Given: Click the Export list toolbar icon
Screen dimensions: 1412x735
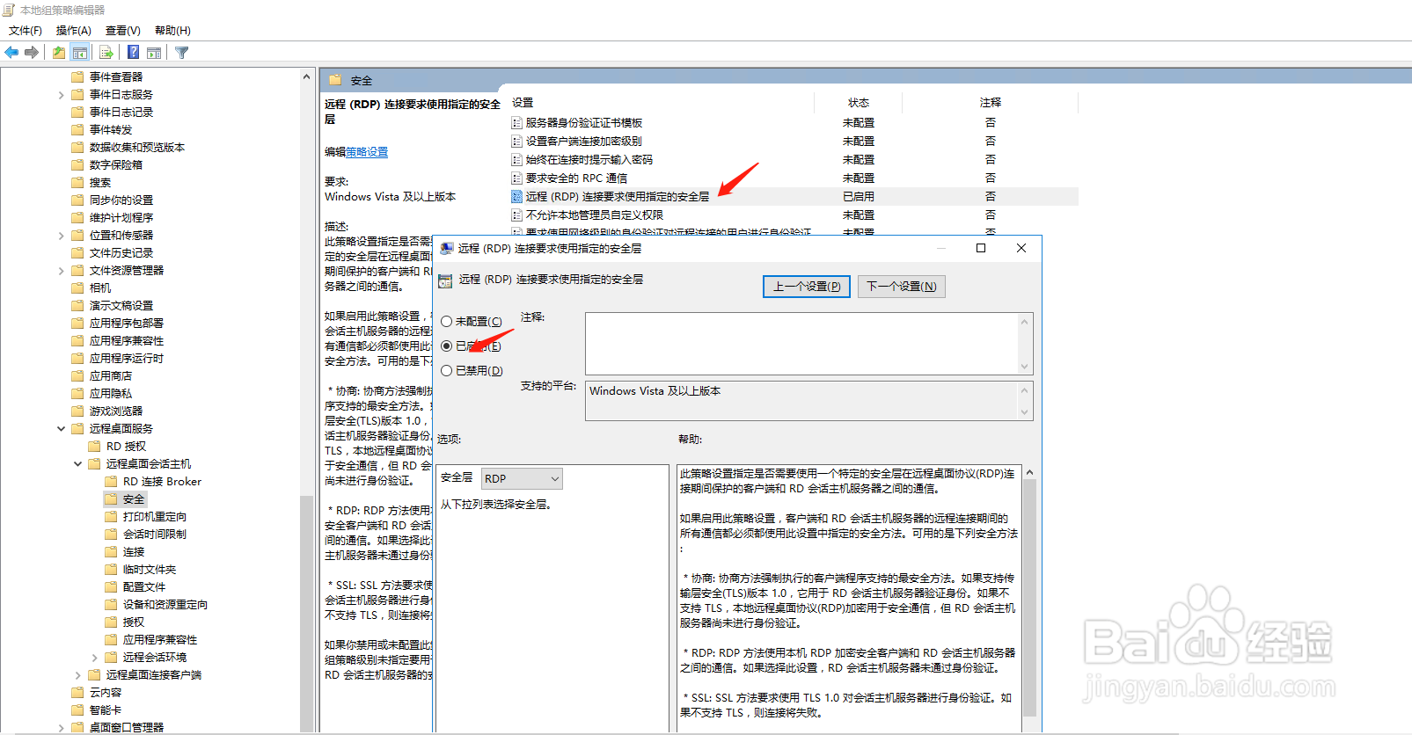Looking at the screenshot, I should tap(106, 53).
